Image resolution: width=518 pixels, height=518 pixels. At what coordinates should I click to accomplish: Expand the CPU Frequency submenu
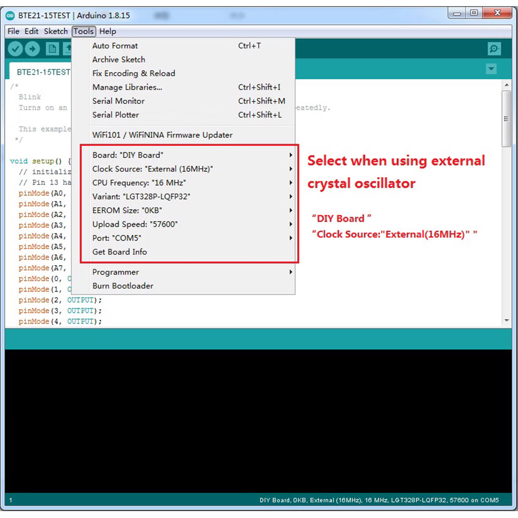(183, 183)
